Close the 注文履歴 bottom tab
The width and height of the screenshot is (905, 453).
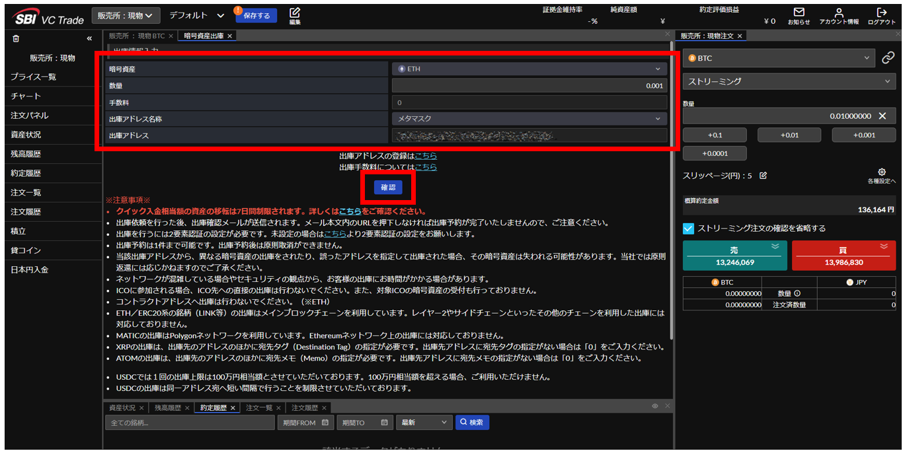[x=324, y=408]
